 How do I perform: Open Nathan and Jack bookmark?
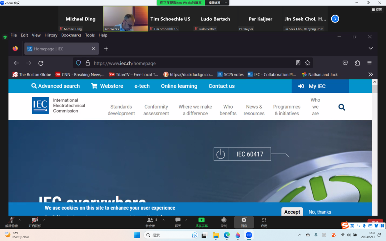point(320,75)
